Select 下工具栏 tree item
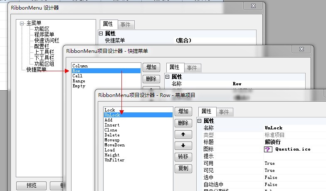The width and height of the screenshot is (326, 191). [44, 58]
